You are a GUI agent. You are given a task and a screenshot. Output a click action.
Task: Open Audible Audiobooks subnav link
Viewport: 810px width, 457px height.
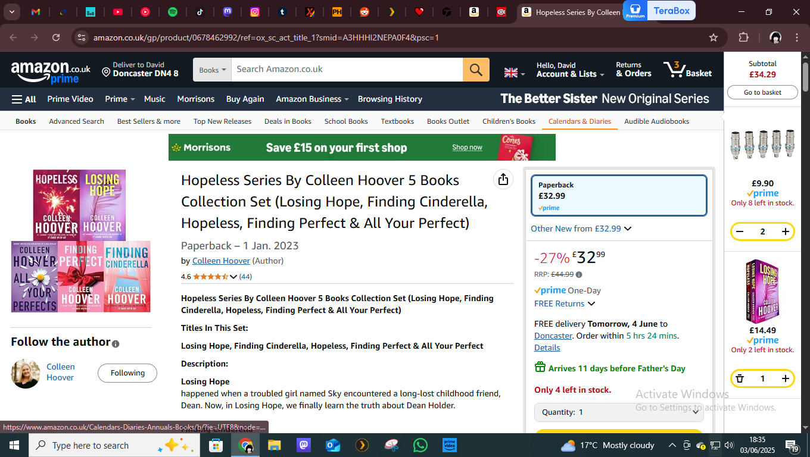pos(656,121)
